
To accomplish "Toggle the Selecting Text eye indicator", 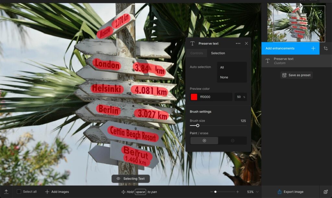I will click(x=118, y=179).
